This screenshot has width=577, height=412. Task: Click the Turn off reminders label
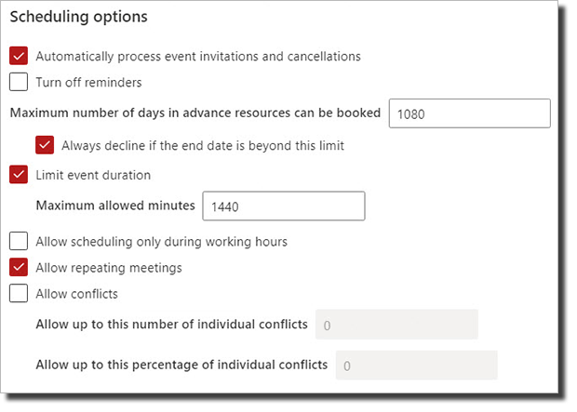(x=88, y=82)
